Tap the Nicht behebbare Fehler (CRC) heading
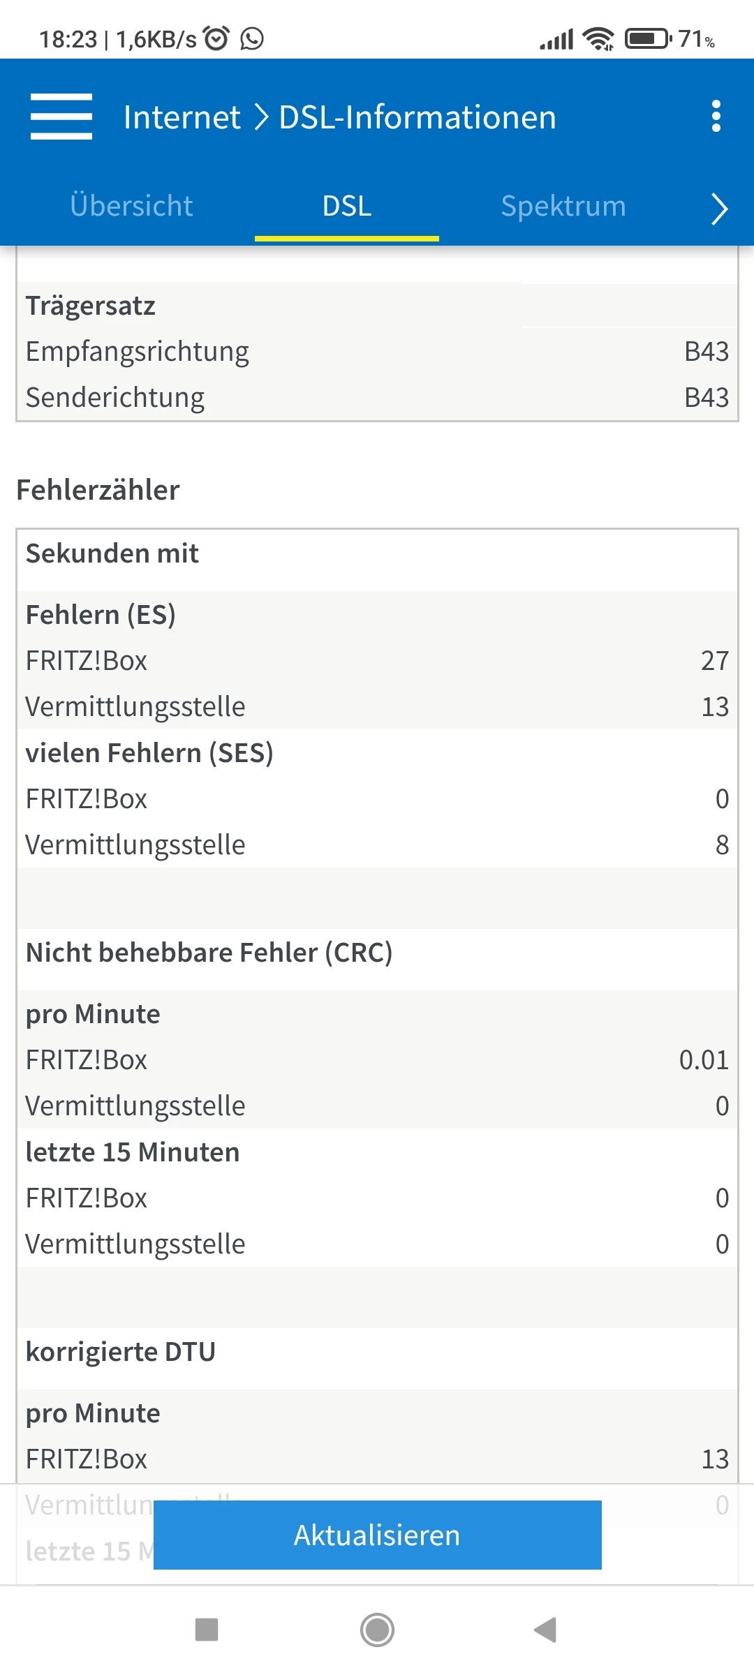Viewport: 754px width, 1675px height. pos(209,953)
